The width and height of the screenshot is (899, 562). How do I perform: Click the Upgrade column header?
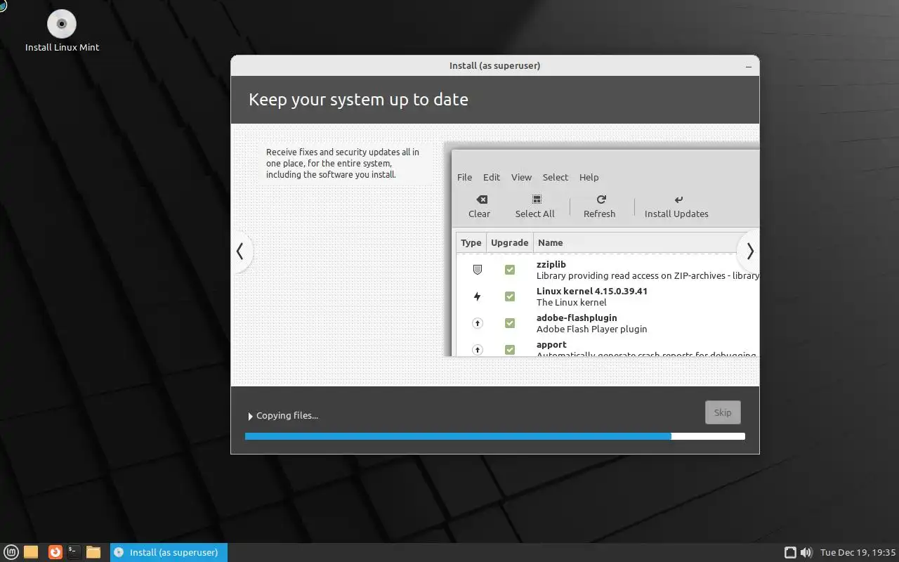coord(509,242)
